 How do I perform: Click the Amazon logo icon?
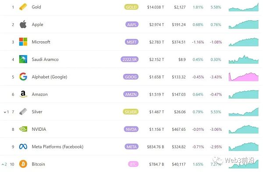click(x=23, y=94)
